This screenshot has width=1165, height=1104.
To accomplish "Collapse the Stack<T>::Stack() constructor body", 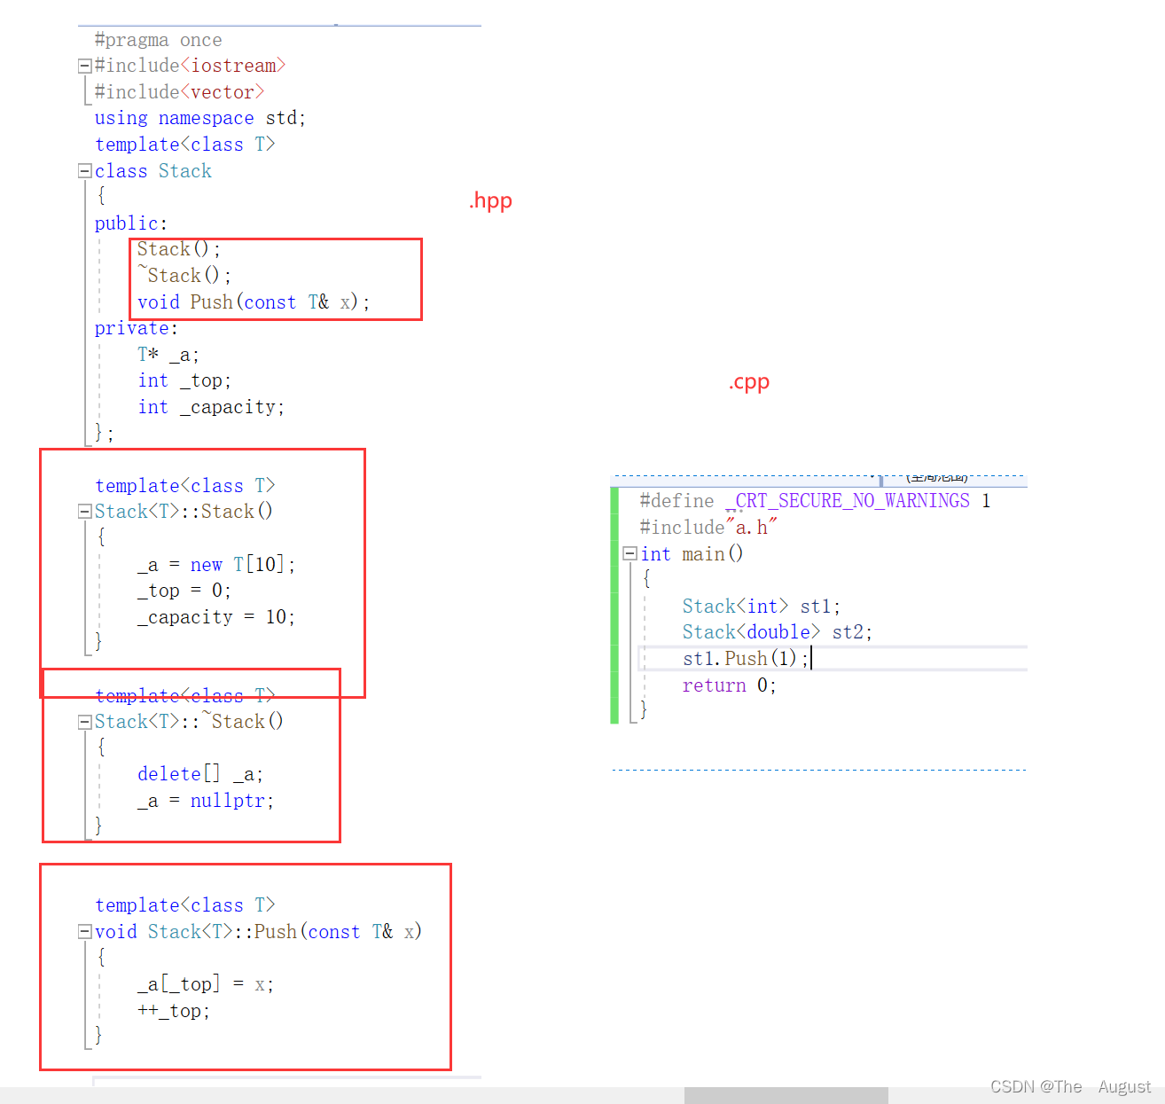I will point(84,512).
